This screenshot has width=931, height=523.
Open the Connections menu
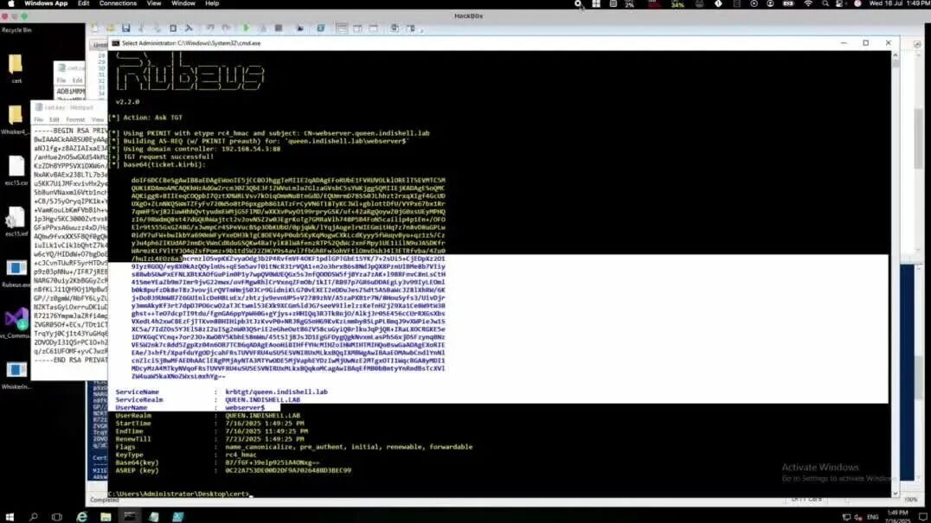point(118,3)
